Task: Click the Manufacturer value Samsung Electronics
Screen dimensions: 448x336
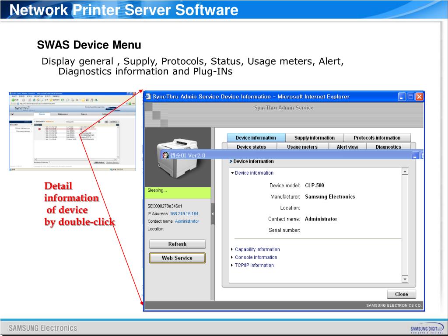Action: pyautogui.click(x=330, y=196)
